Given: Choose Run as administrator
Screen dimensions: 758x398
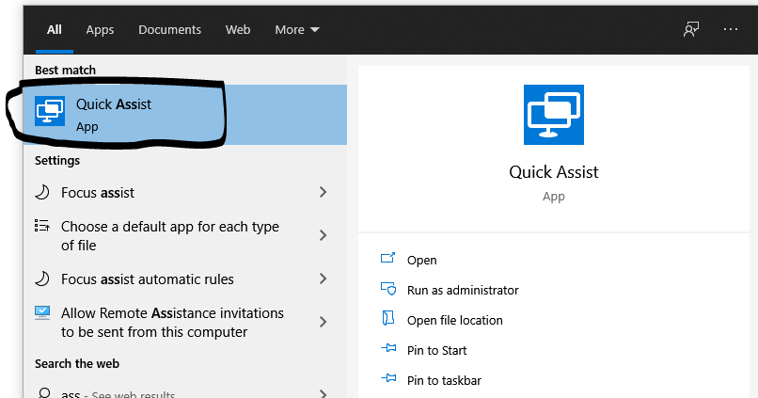Looking at the screenshot, I should coord(463,290).
